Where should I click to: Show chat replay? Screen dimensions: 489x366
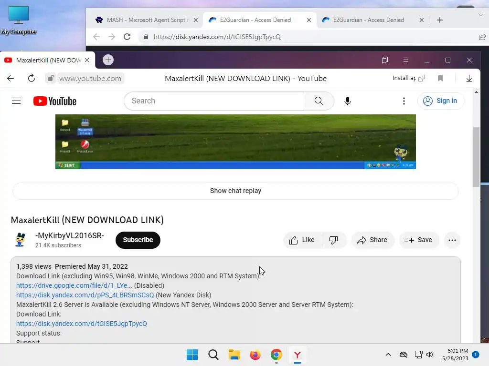tap(235, 191)
